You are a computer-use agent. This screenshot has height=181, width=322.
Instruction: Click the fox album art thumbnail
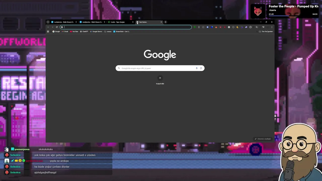(x=258, y=11)
